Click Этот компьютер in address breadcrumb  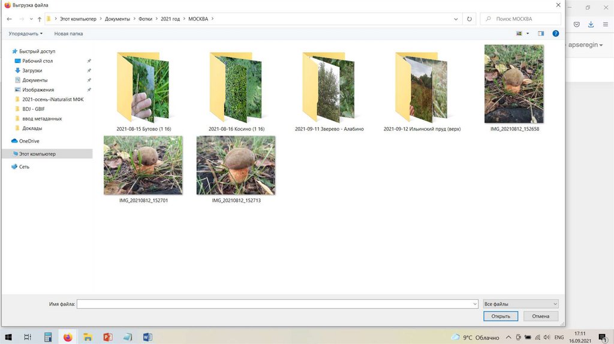(x=78, y=19)
